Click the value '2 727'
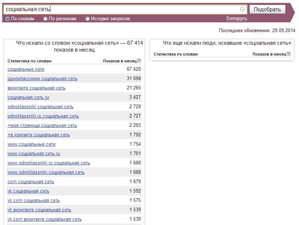 (135, 116)
